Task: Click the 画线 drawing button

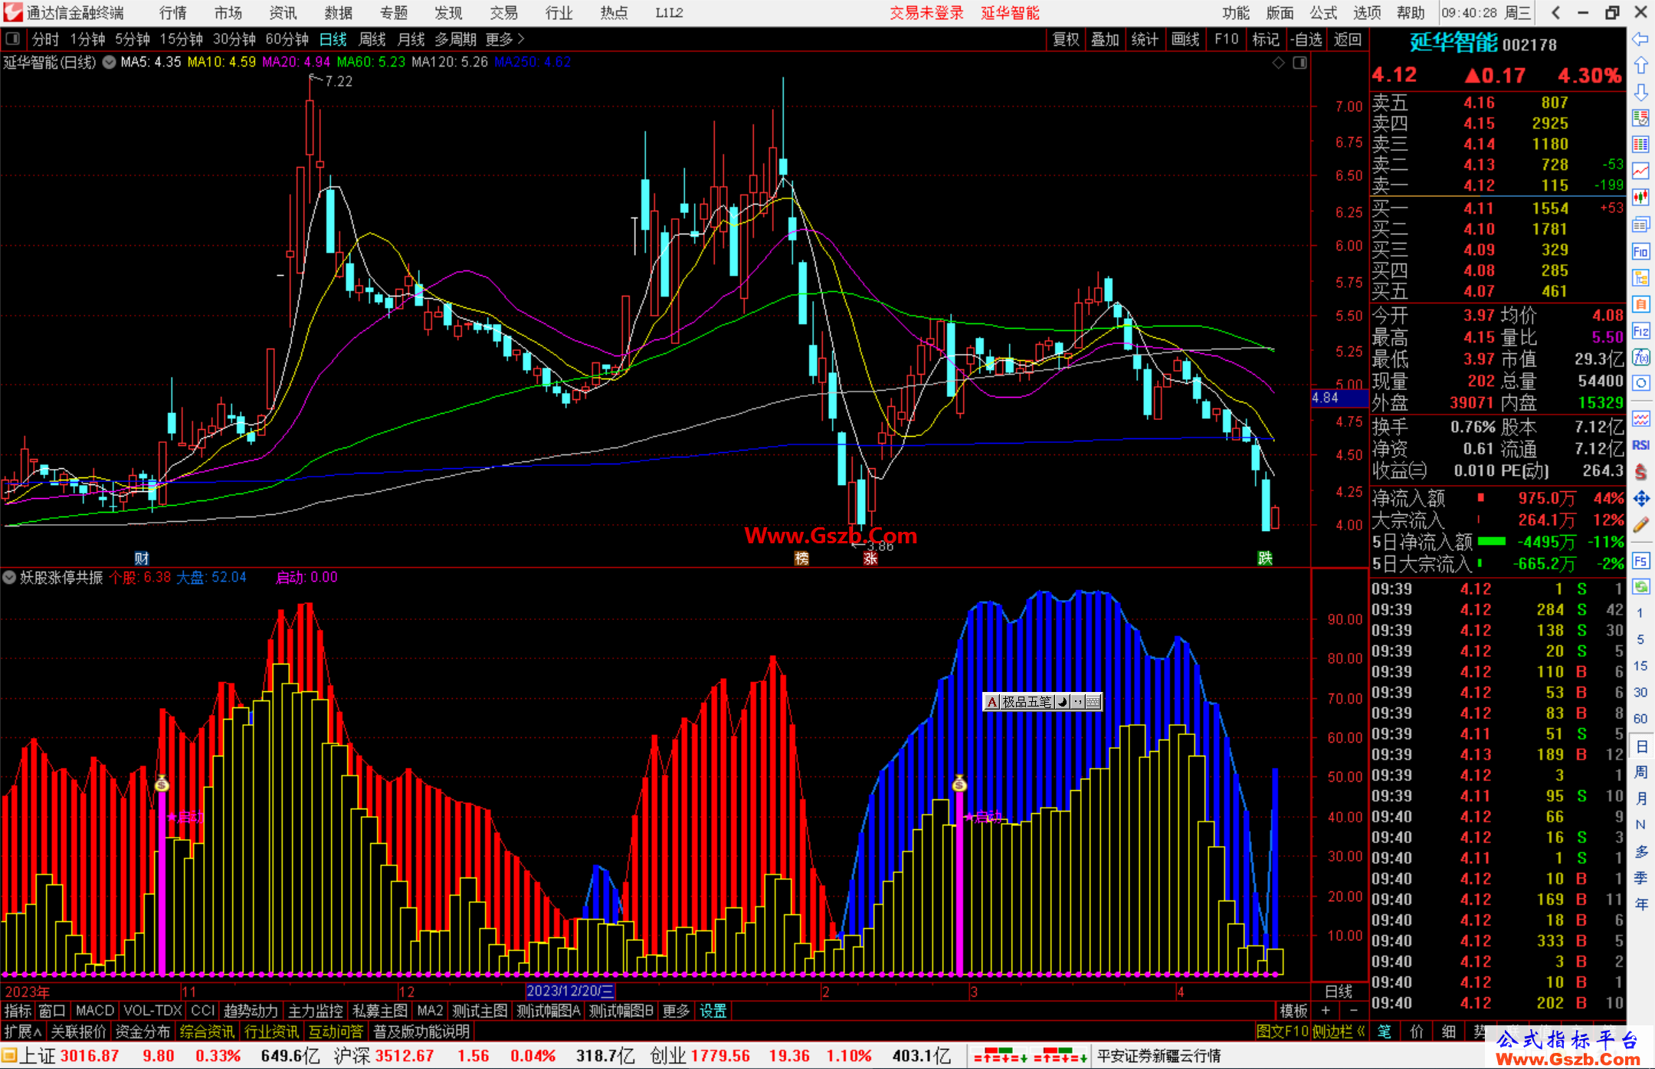Action: 1185,39
